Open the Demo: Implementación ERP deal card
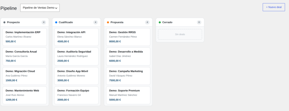Screen dimensions: 289x111 coord(25,37)
